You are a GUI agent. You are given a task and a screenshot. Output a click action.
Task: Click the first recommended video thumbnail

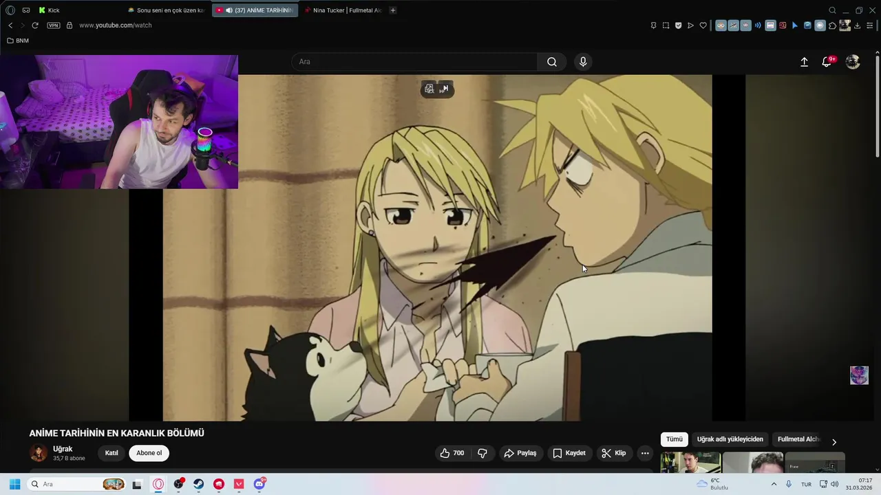point(690,463)
